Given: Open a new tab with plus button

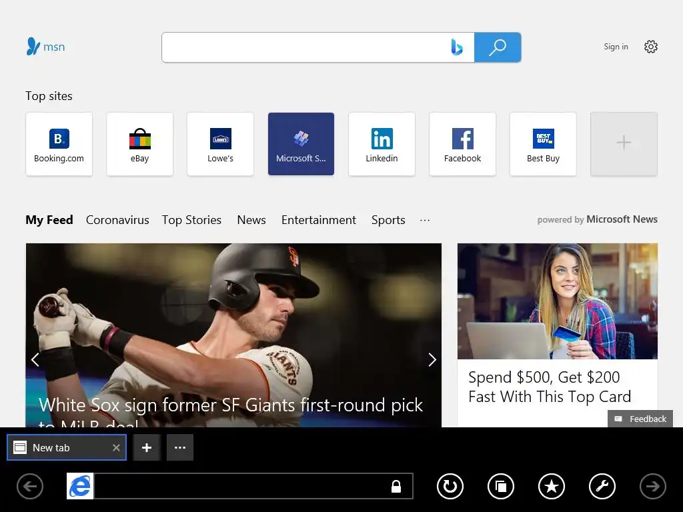Looking at the screenshot, I should coord(147,447).
